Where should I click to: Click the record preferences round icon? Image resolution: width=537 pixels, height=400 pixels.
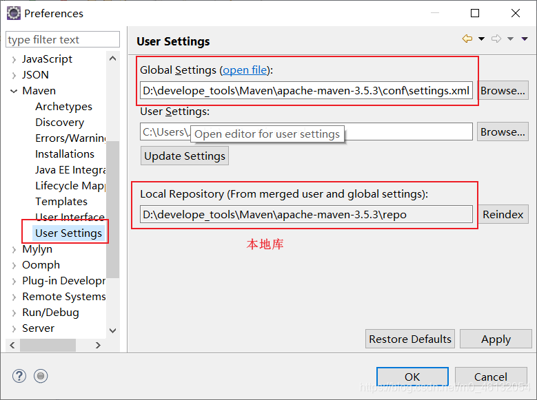[41, 376]
